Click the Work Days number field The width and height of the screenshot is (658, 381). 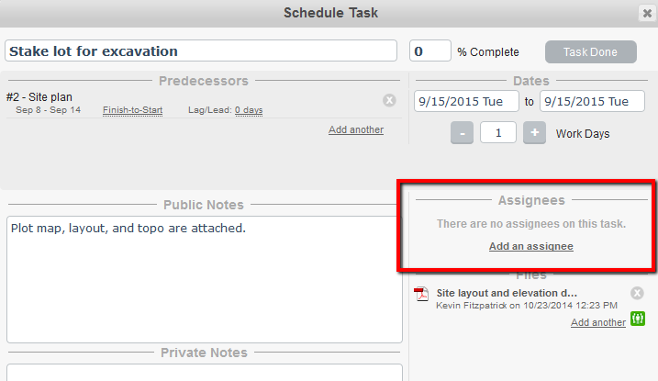click(x=498, y=132)
